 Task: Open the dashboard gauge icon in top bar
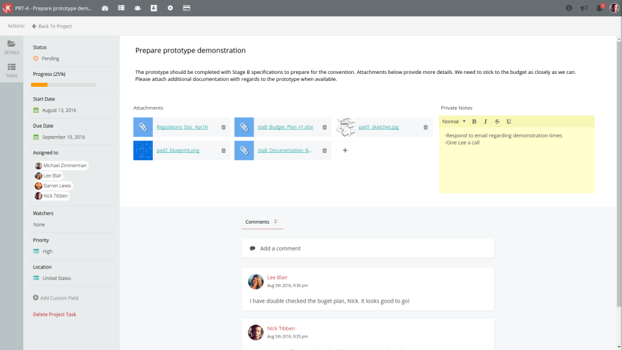point(105,8)
